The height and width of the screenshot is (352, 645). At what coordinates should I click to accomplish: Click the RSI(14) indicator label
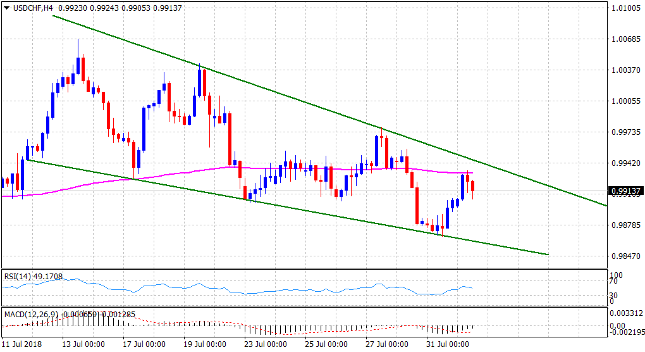(19, 277)
